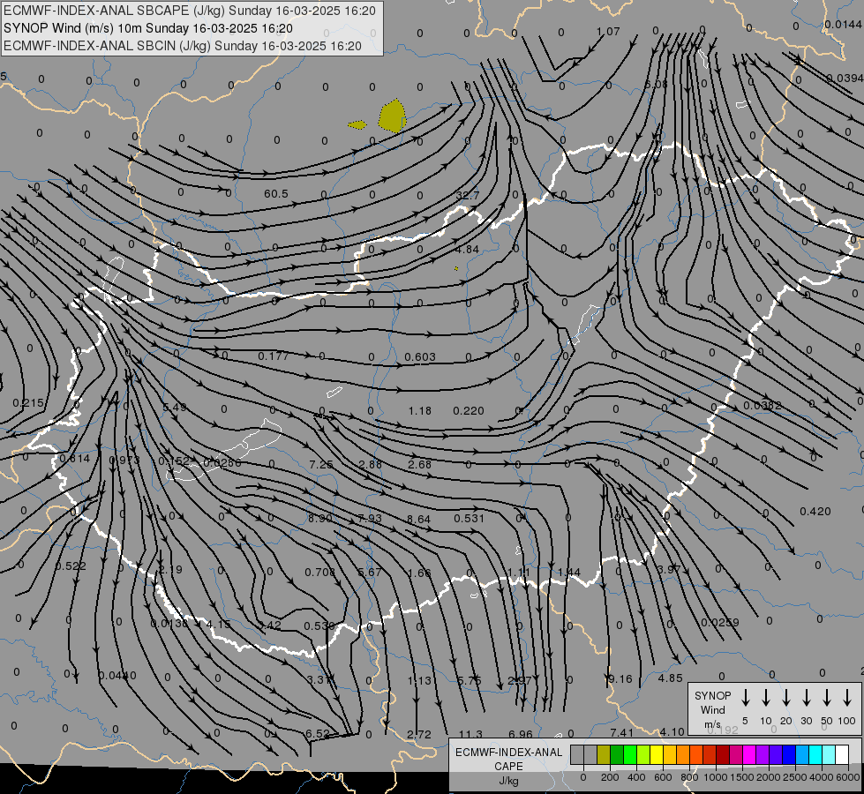
Task: Click the 5.67 value on the map
Action: tap(370, 573)
